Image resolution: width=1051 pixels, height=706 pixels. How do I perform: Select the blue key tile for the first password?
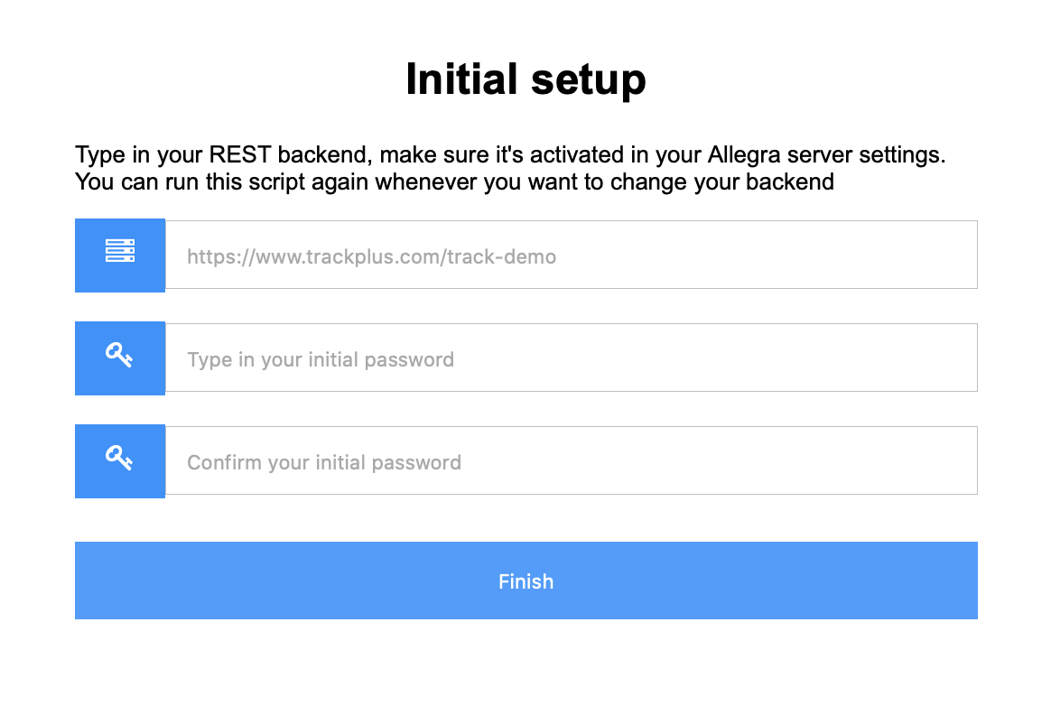[x=120, y=358]
